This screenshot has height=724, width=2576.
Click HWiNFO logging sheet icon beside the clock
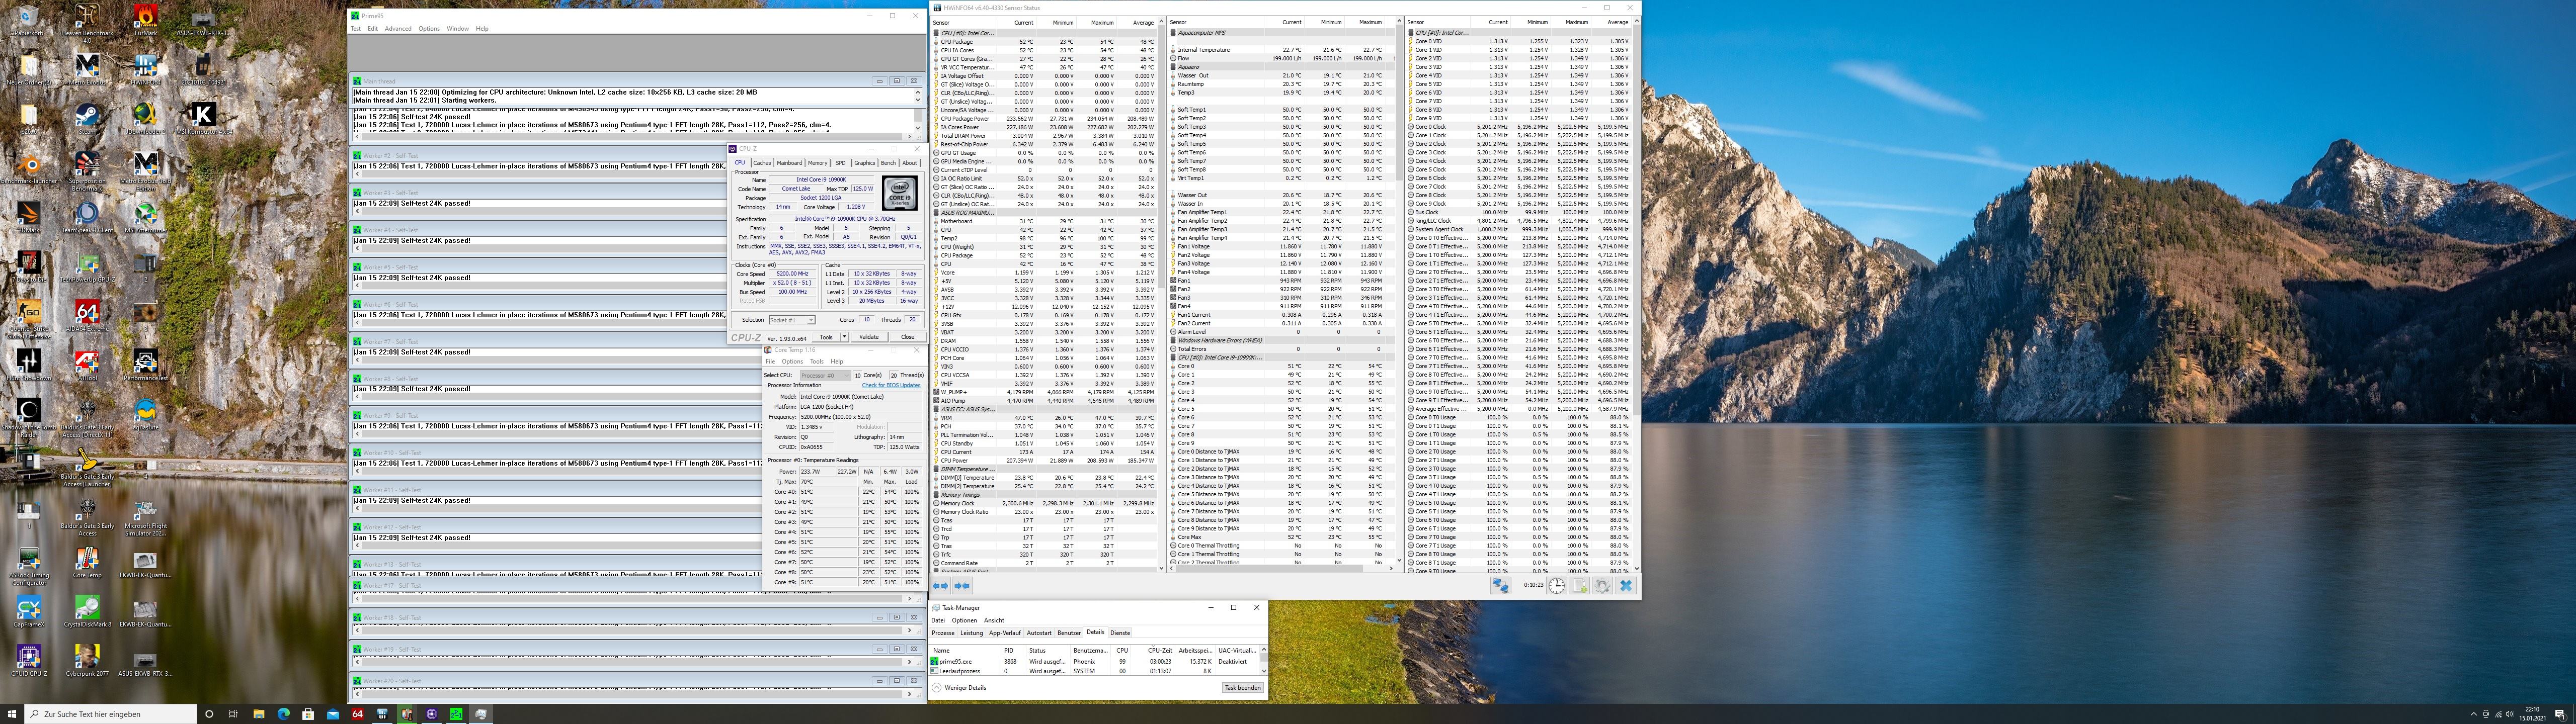1579,586
